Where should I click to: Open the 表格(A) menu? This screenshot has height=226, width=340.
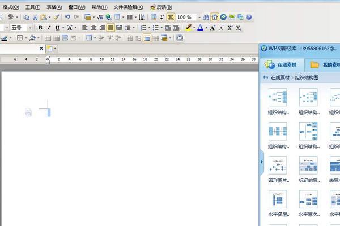[54, 7]
